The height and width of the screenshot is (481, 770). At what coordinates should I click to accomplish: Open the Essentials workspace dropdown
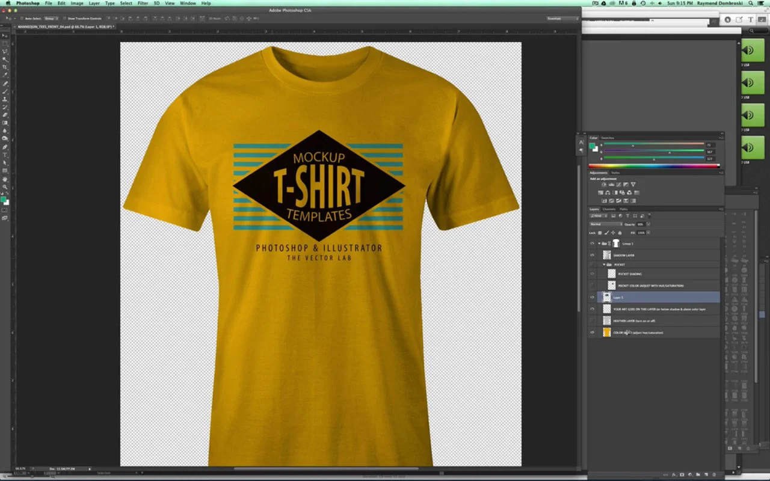[x=562, y=19]
